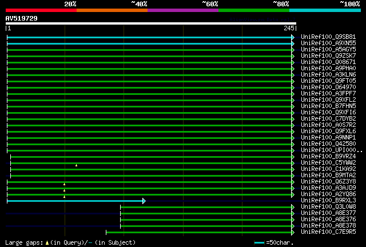Screen dimensions: 366x247
Task: Select the UniRef100_O64970 label
Action: 328,87
